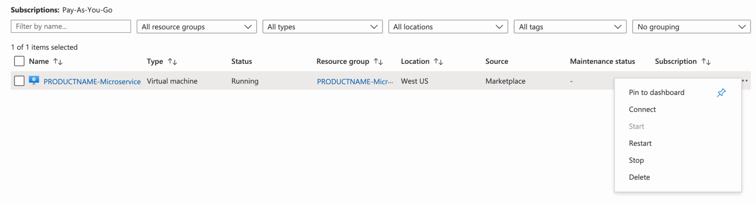Select Connect in the context menu
This screenshot has height=204, width=756.
point(642,109)
